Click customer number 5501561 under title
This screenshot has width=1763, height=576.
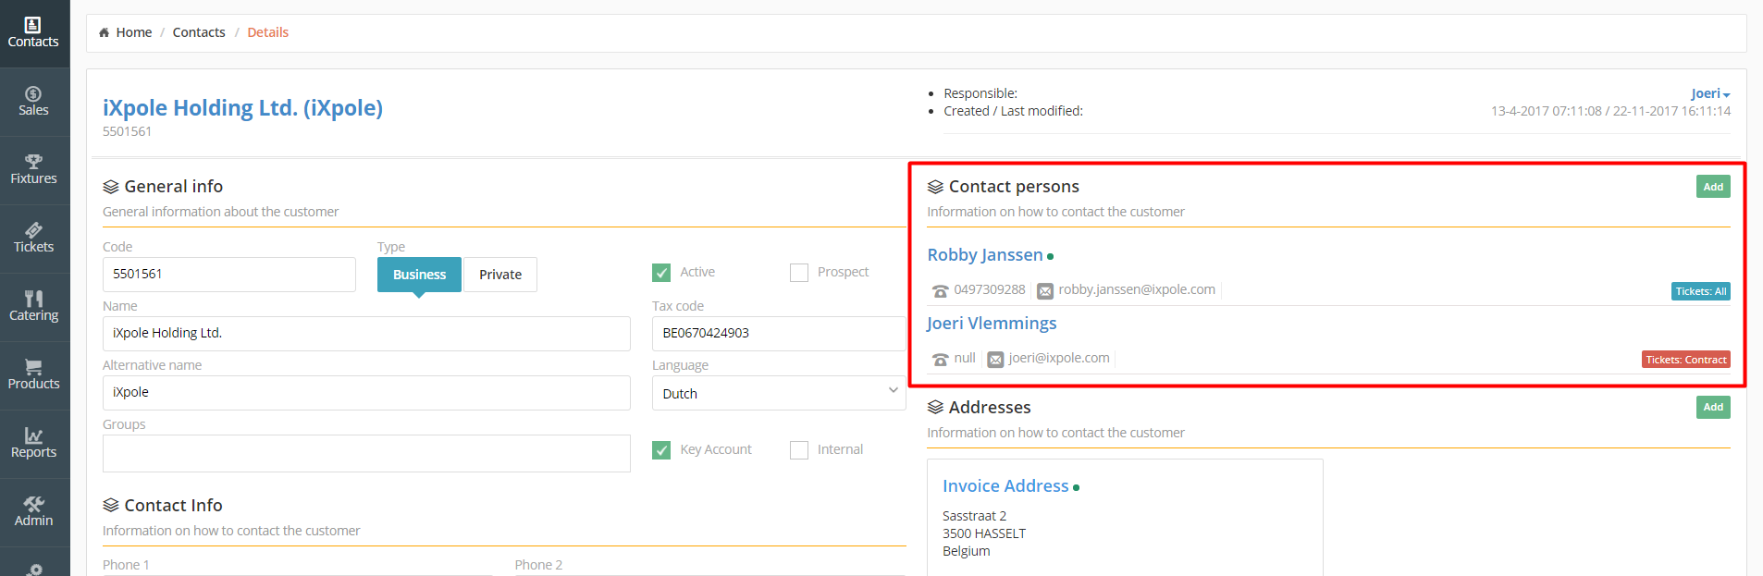pyautogui.click(x=127, y=131)
